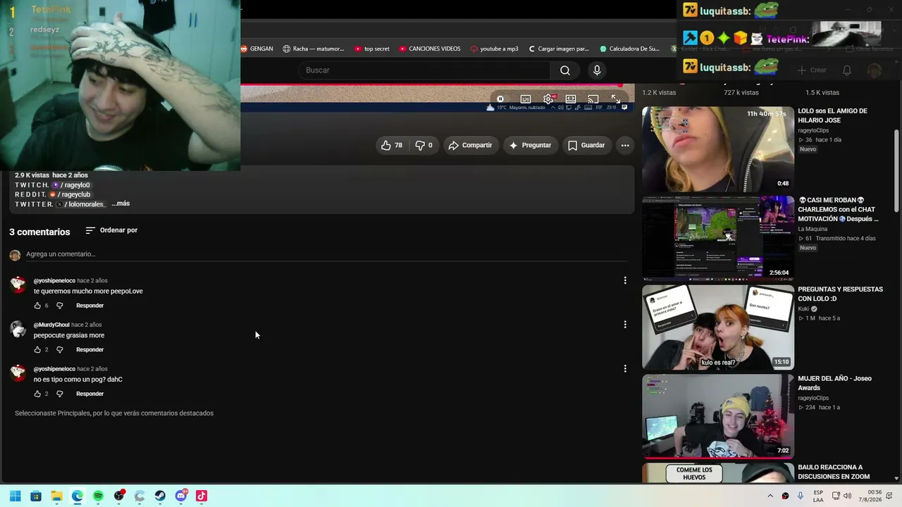Viewport: 902px width, 507px height.
Task: Open the 'youtube a mp3' bookmark
Action: (494, 49)
